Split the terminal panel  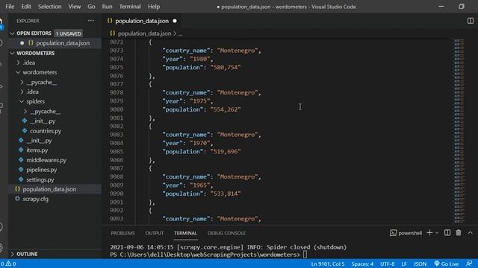click(x=447, y=233)
